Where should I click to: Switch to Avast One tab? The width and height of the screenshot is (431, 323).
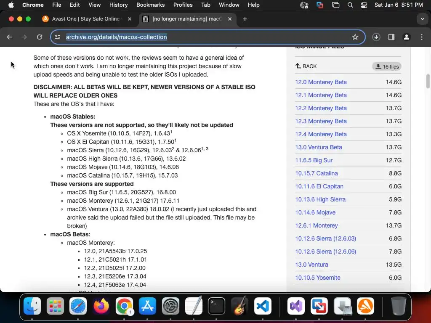tap(86, 19)
